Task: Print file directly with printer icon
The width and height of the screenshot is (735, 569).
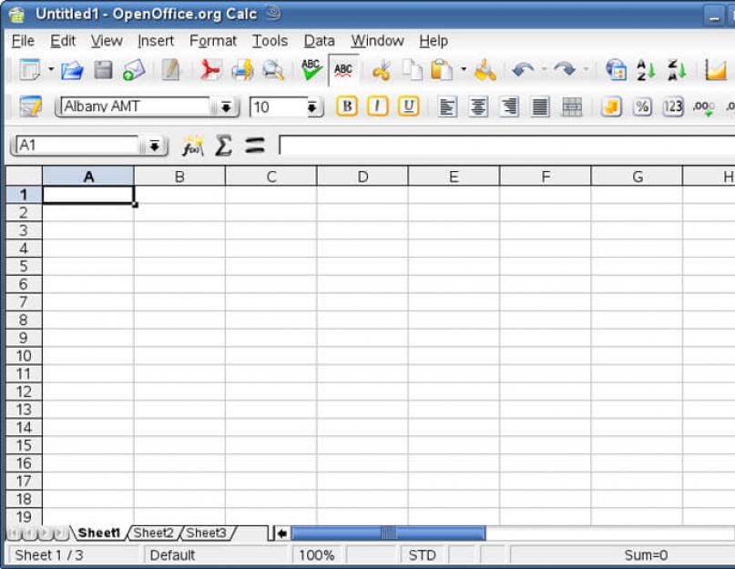Action: click(x=242, y=70)
